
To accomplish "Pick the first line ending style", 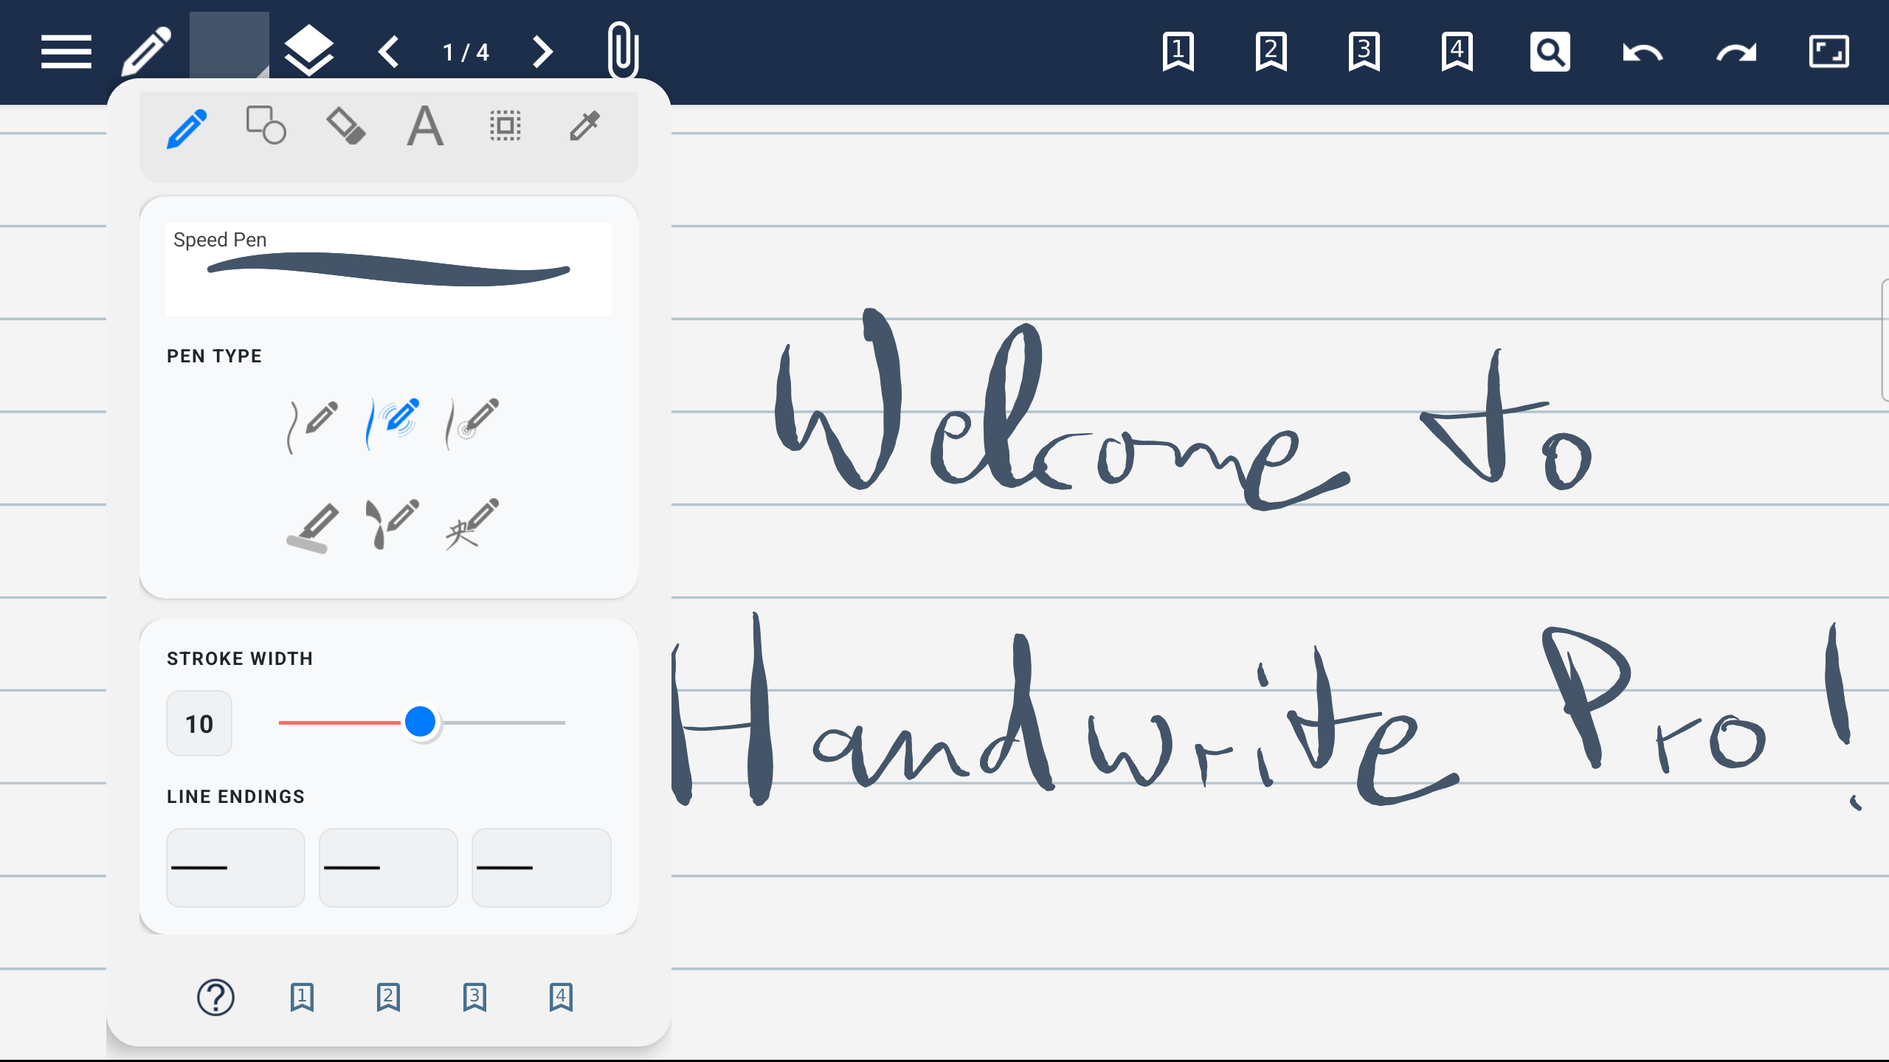I will 235,867.
